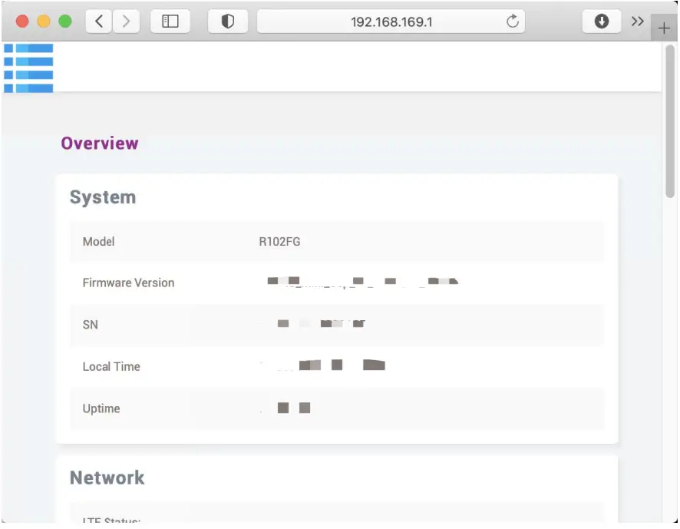Click the Network section heading

click(x=107, y=478)
